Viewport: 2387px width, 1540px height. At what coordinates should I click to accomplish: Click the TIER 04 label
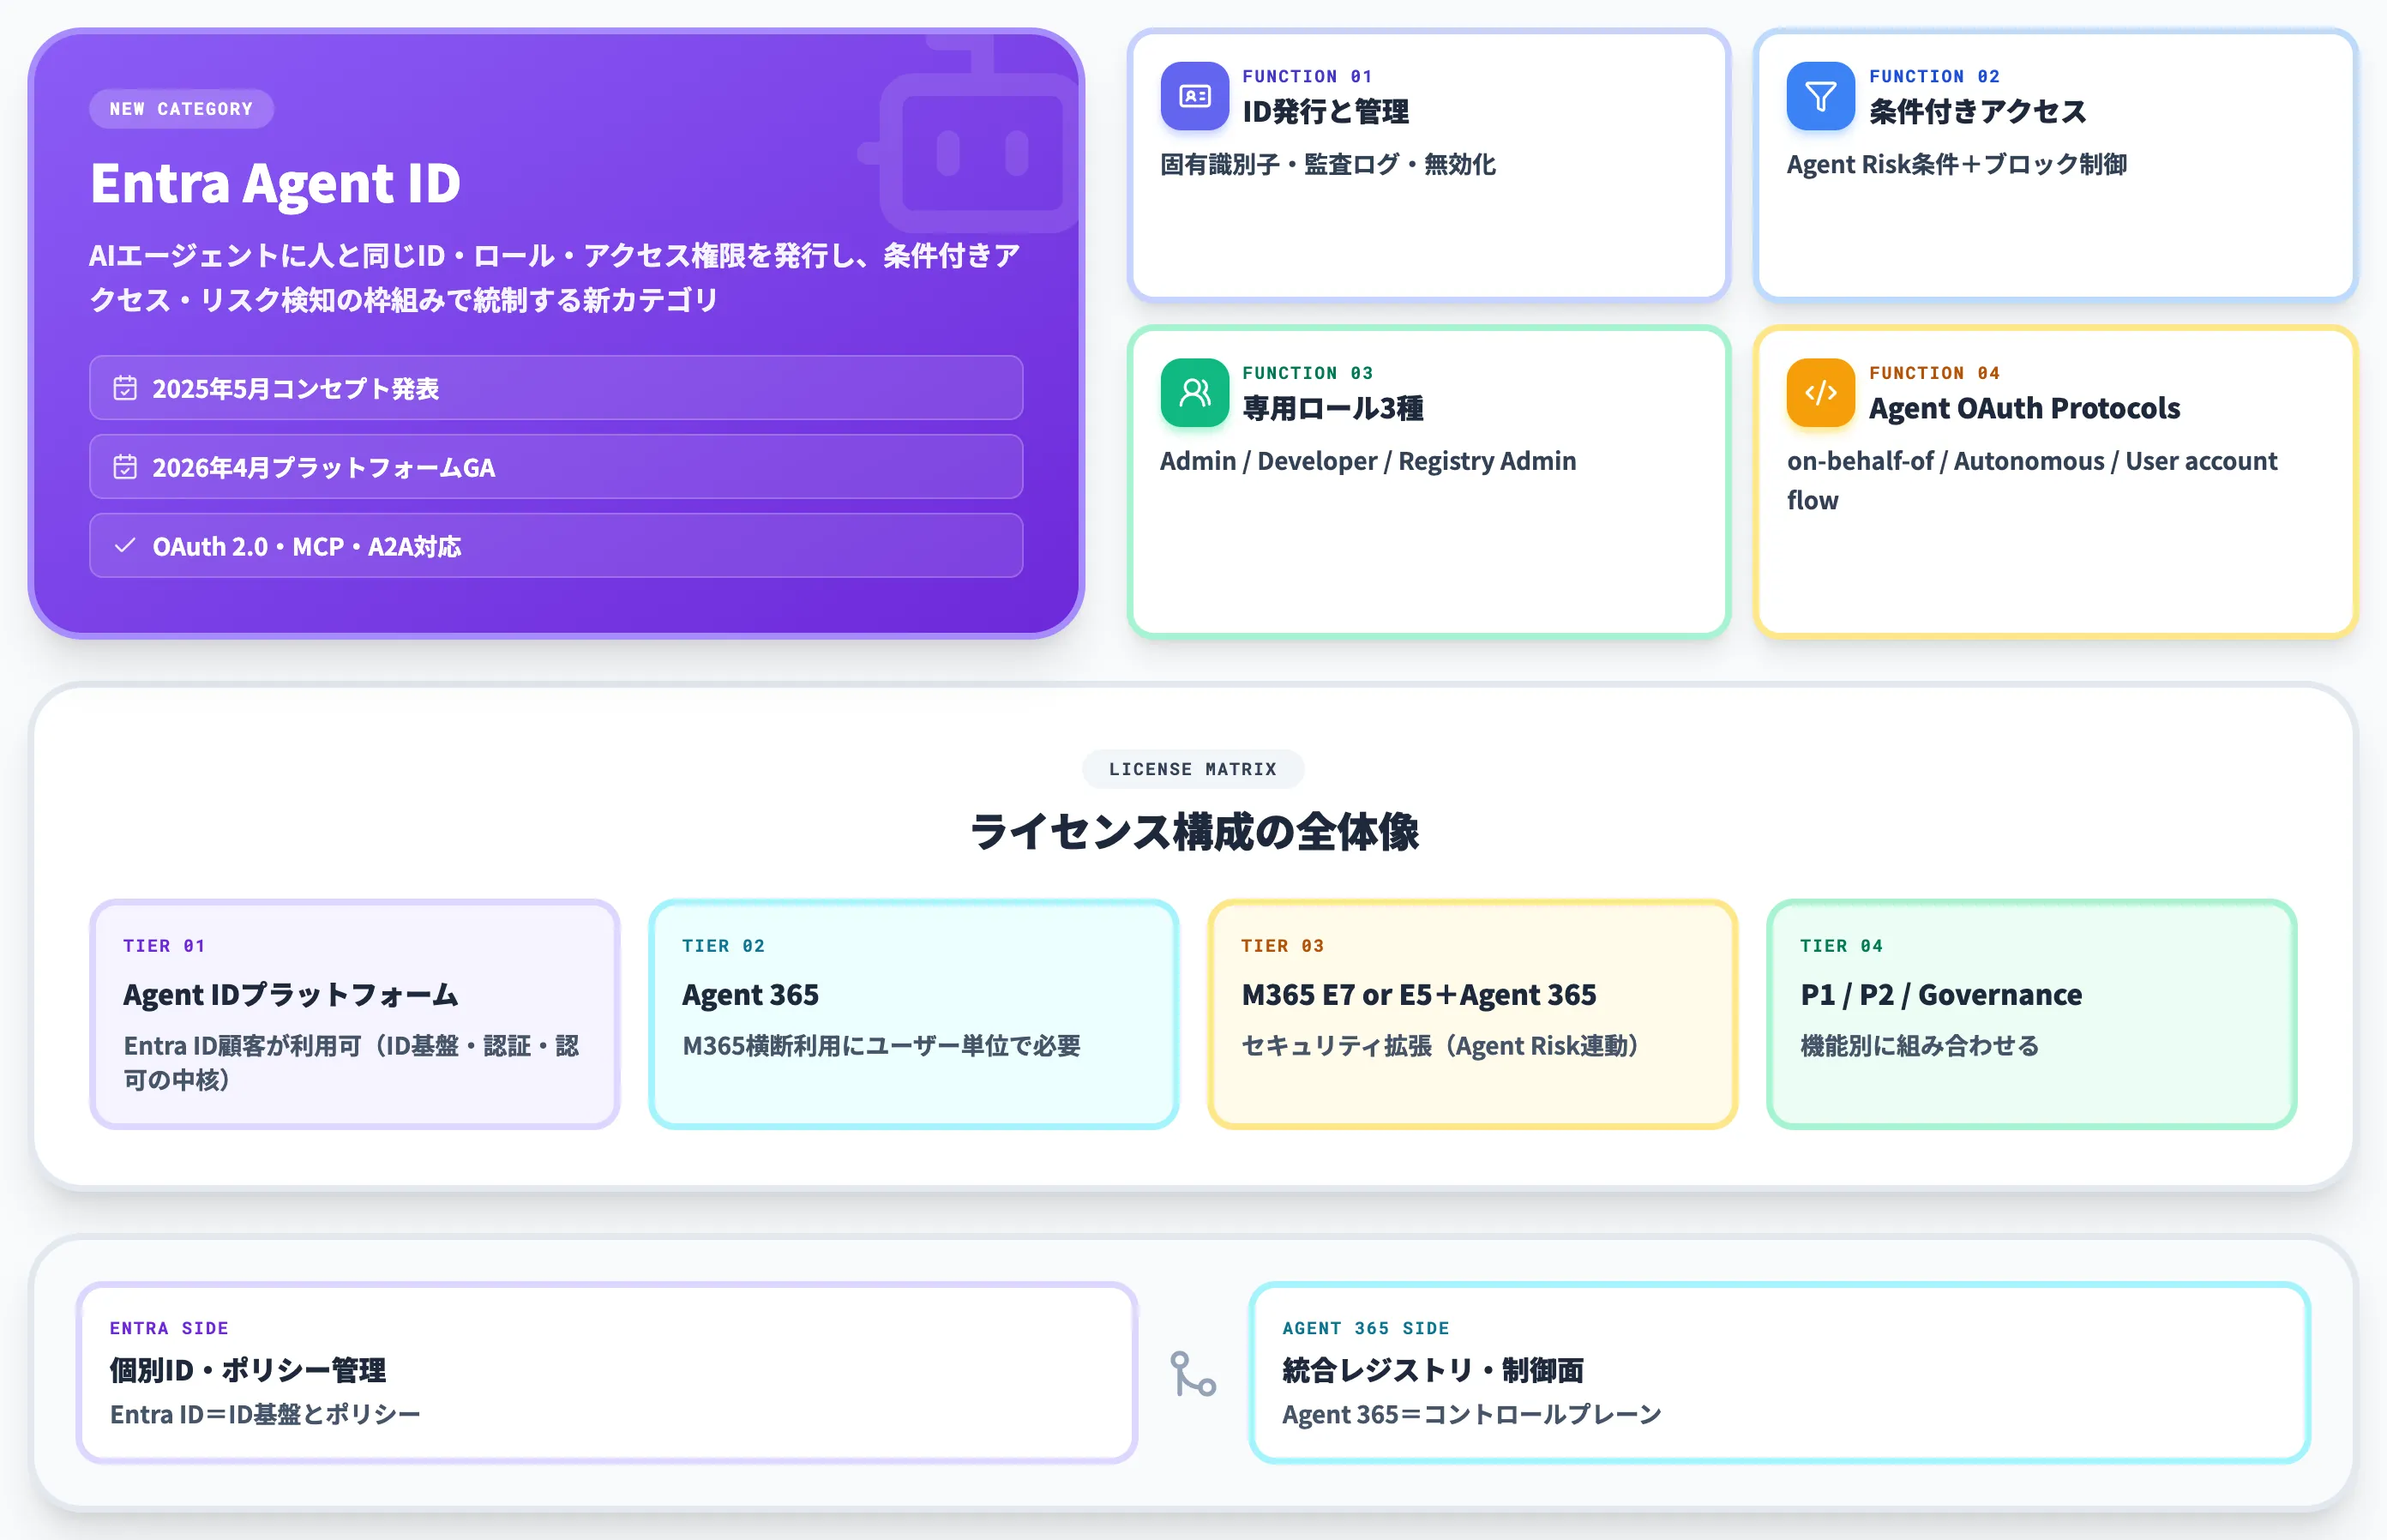[1841, 946]
